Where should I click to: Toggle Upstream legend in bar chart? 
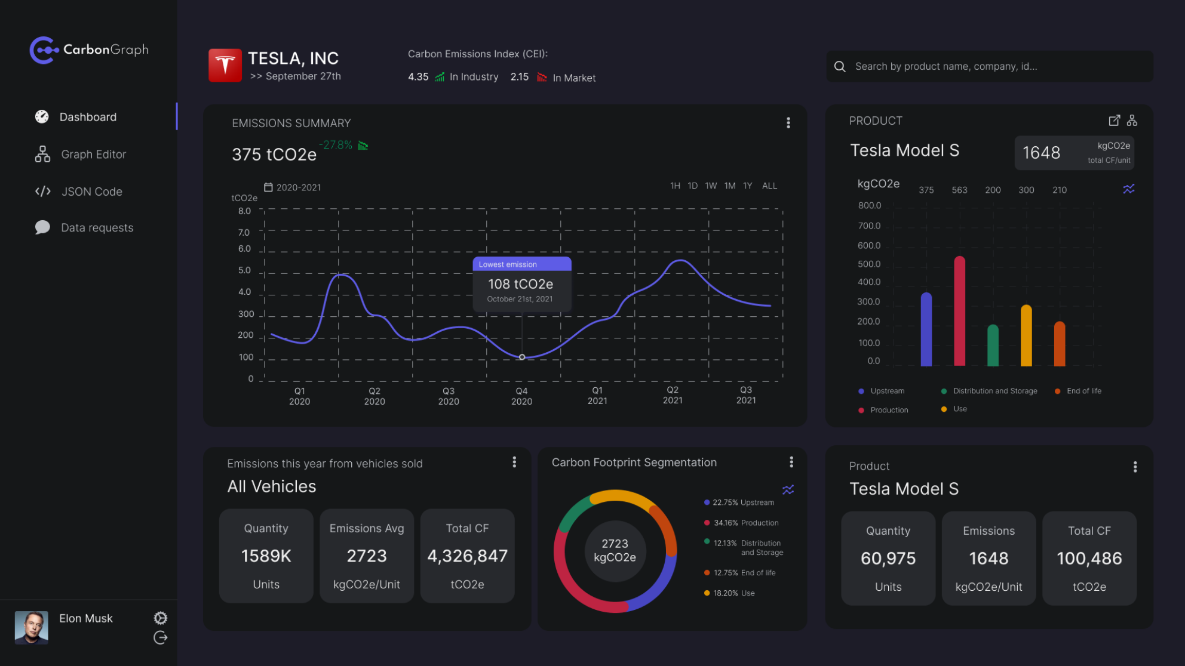point(882,391)
